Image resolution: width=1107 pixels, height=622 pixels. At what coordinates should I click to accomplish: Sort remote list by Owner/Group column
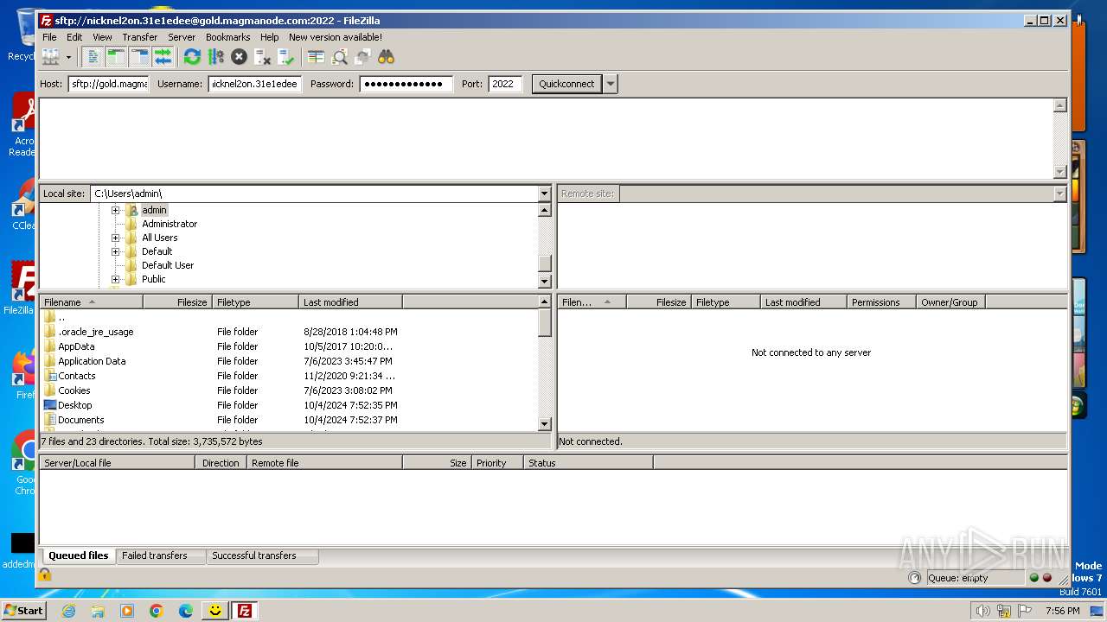[950, 302]
